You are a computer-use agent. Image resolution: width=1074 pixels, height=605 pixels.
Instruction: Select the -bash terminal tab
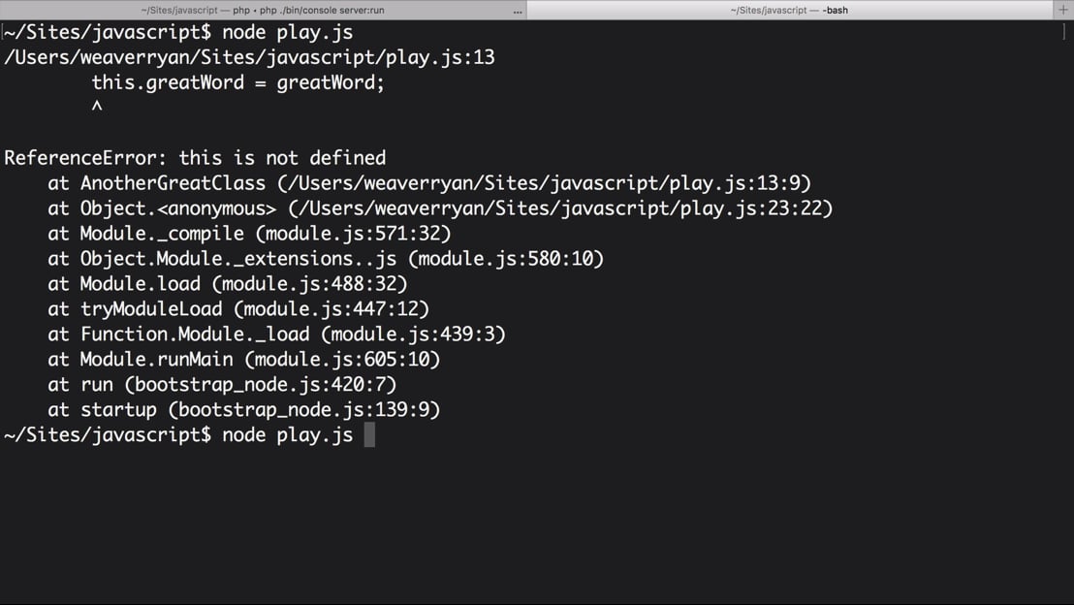788,10
